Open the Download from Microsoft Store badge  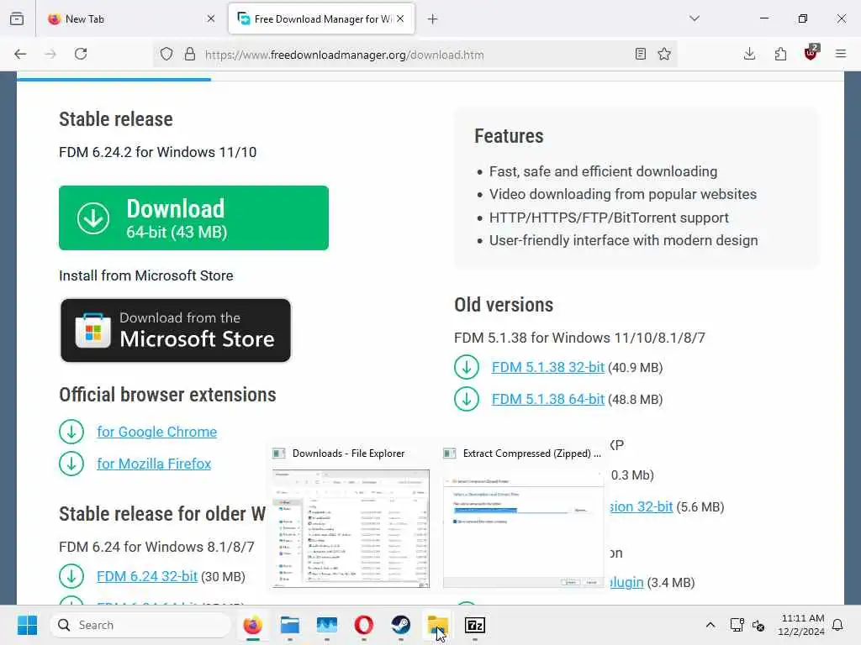pos(175,330)
